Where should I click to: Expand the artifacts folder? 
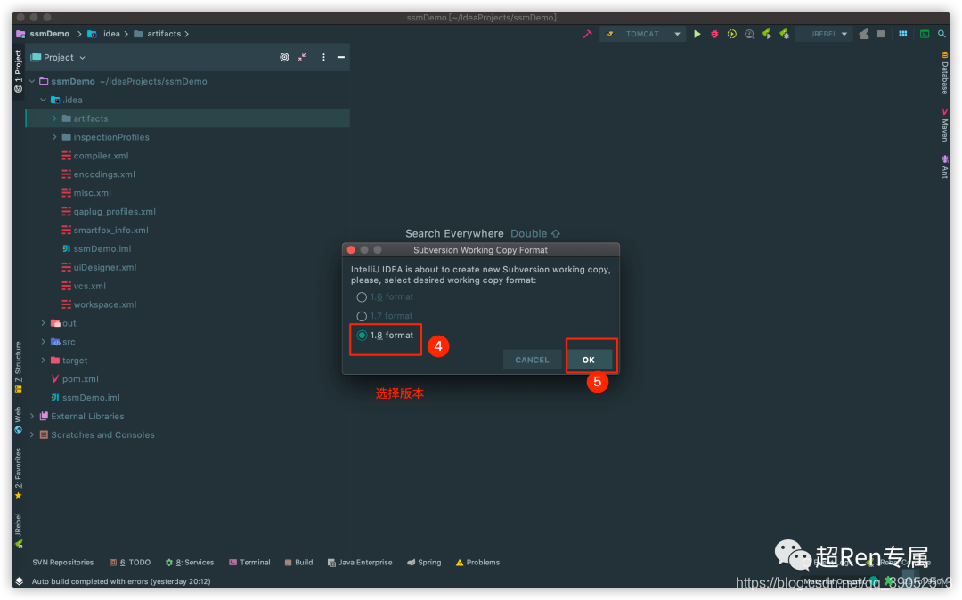54,119
